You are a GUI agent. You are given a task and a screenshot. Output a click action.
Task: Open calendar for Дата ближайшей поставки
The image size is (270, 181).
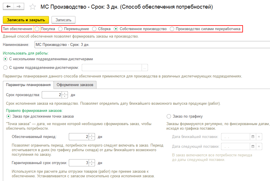click(x=253, y=137)
